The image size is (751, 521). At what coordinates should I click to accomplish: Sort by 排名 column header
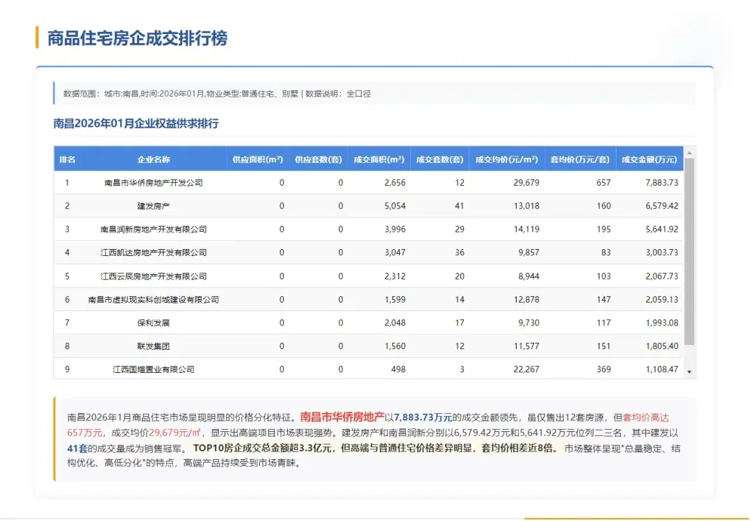(x=67, y=159)
